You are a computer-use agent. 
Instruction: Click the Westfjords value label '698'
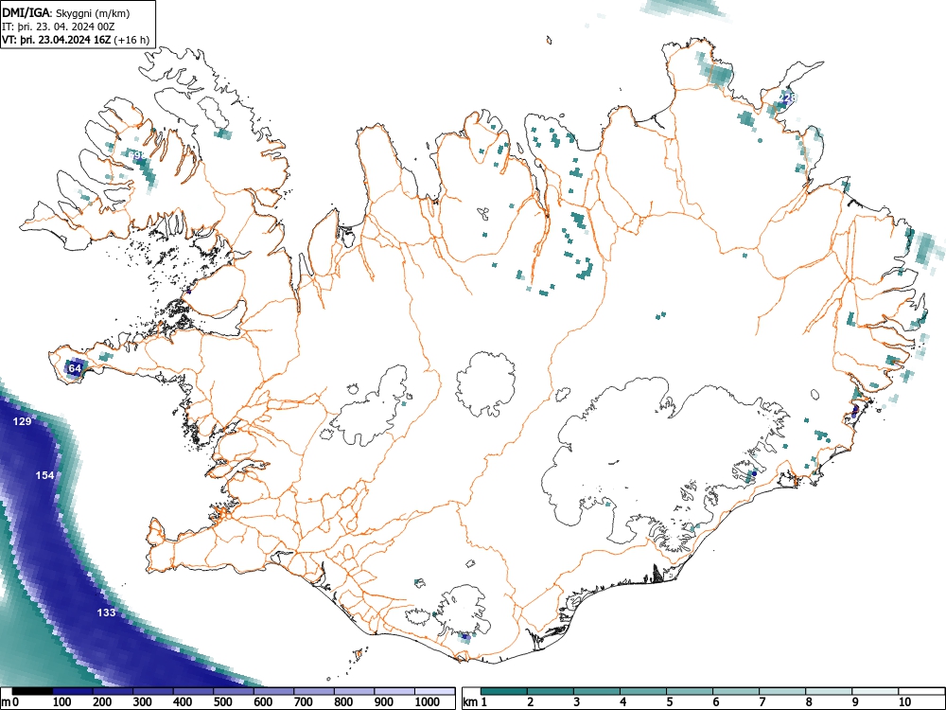tap(137, 156)
